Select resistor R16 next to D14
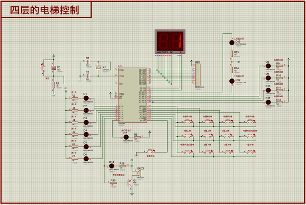 click(x=123, y=166)
